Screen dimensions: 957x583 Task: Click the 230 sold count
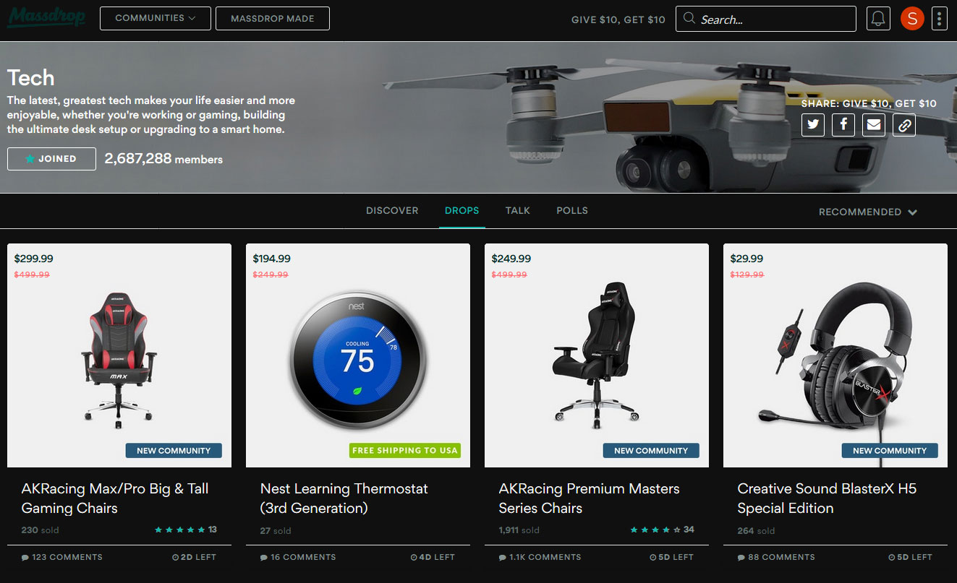[x=41, y=530]
